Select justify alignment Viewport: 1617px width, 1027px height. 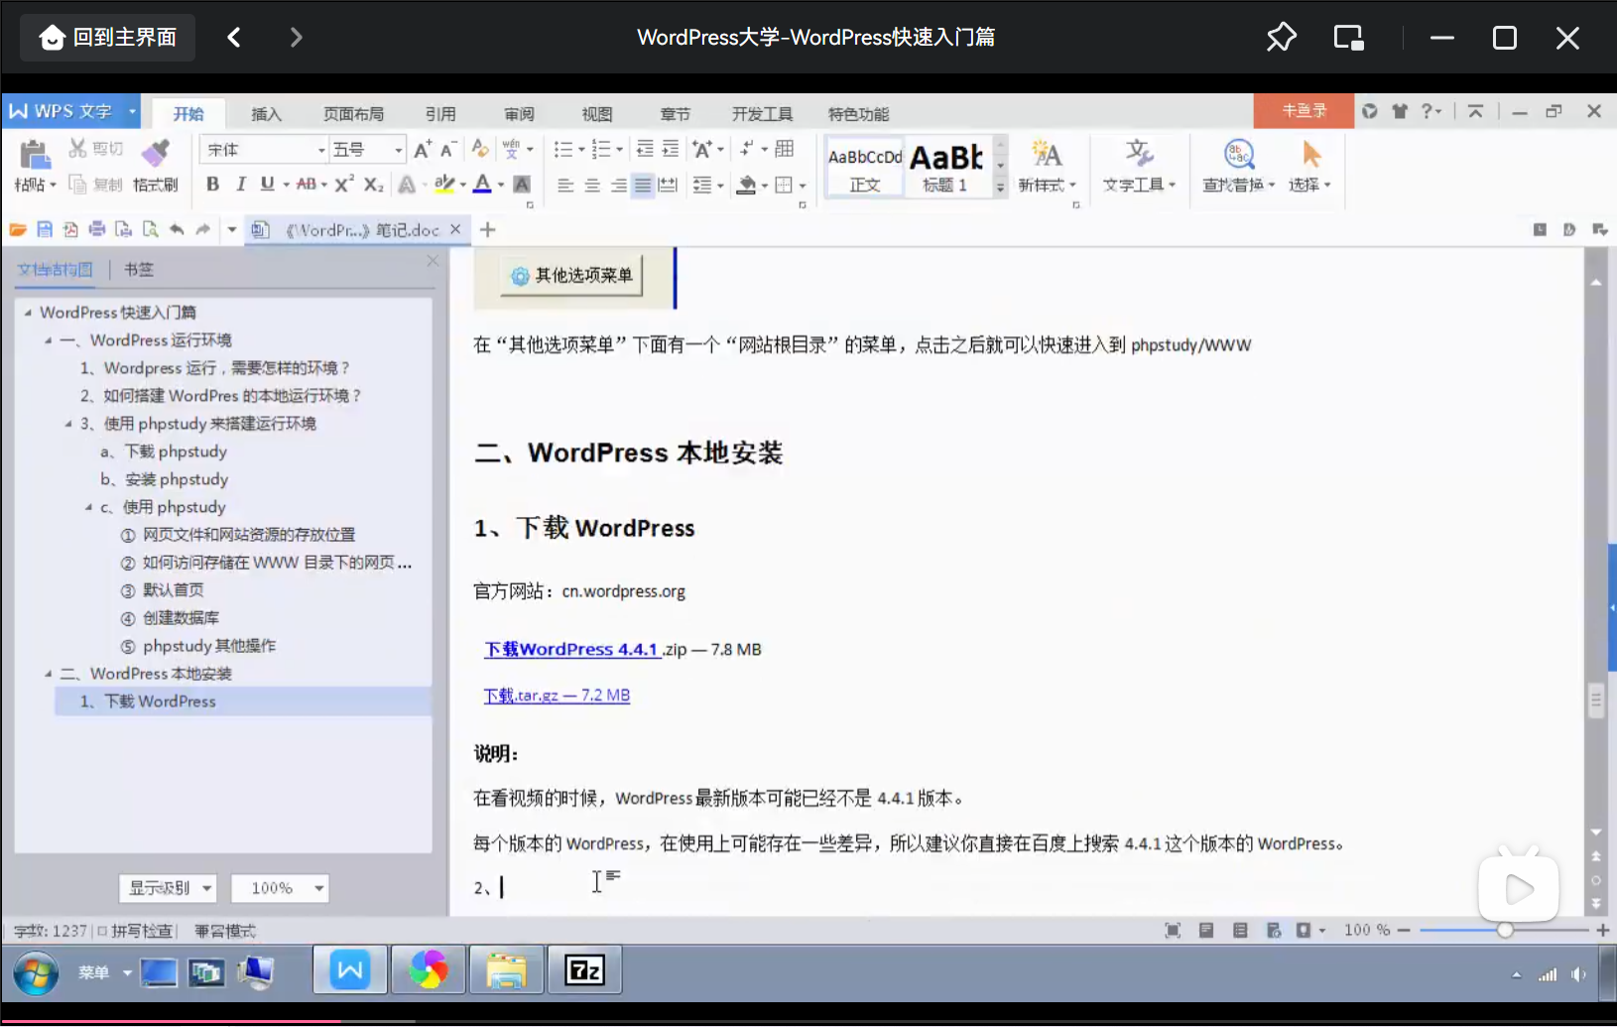pos(643,185)
